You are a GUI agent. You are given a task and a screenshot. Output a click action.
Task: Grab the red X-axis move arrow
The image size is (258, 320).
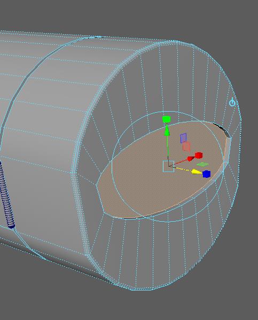[191, 159]
